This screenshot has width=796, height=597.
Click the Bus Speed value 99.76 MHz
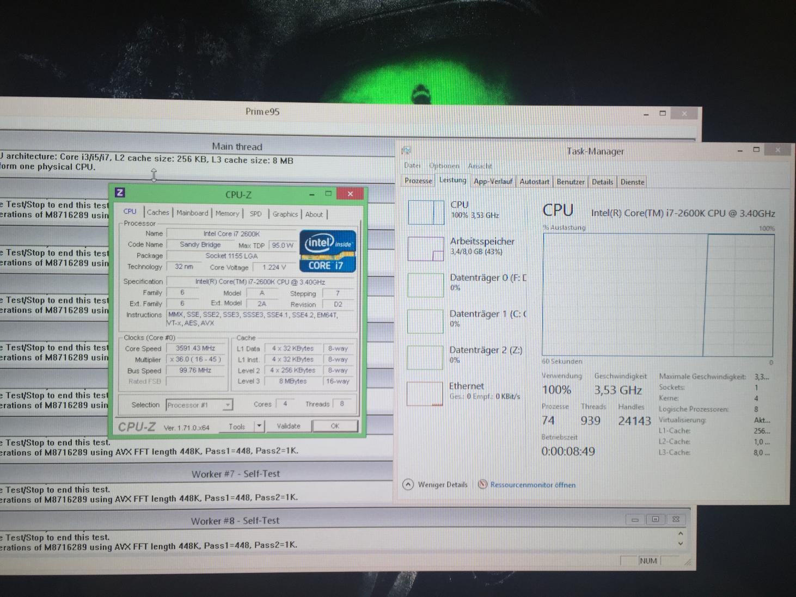tap(195, 370)
